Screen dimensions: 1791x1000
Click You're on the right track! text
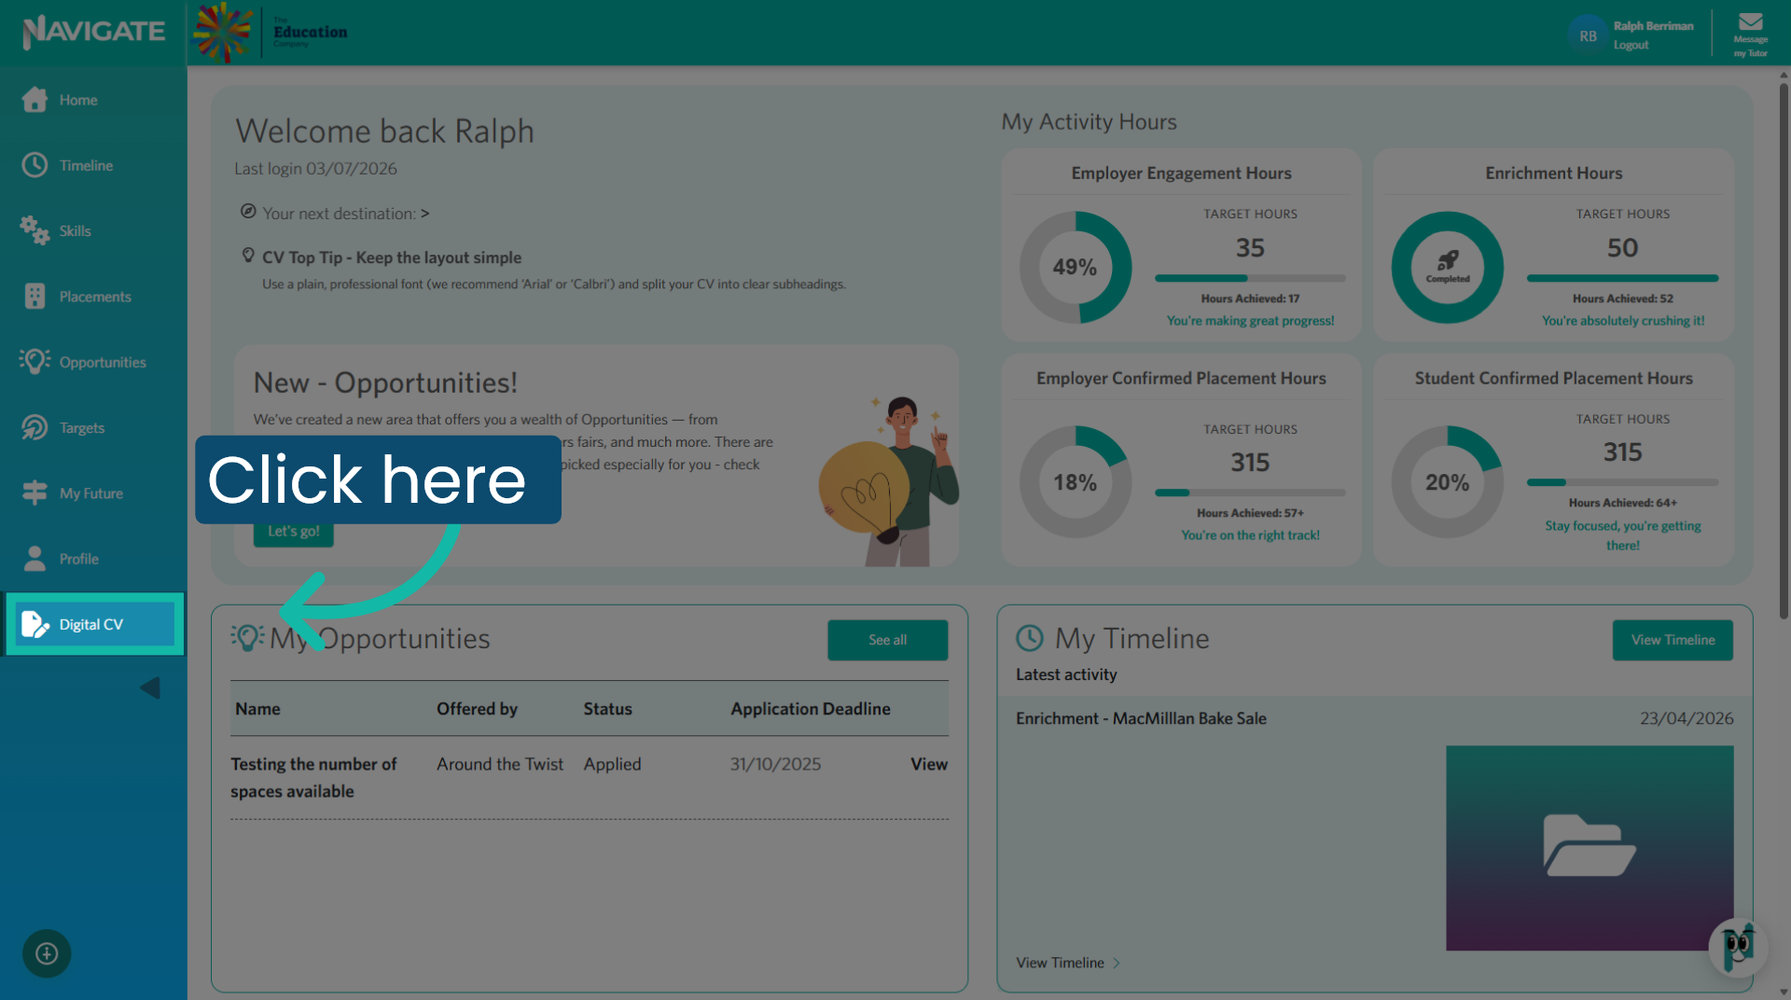coord(1250,535)
